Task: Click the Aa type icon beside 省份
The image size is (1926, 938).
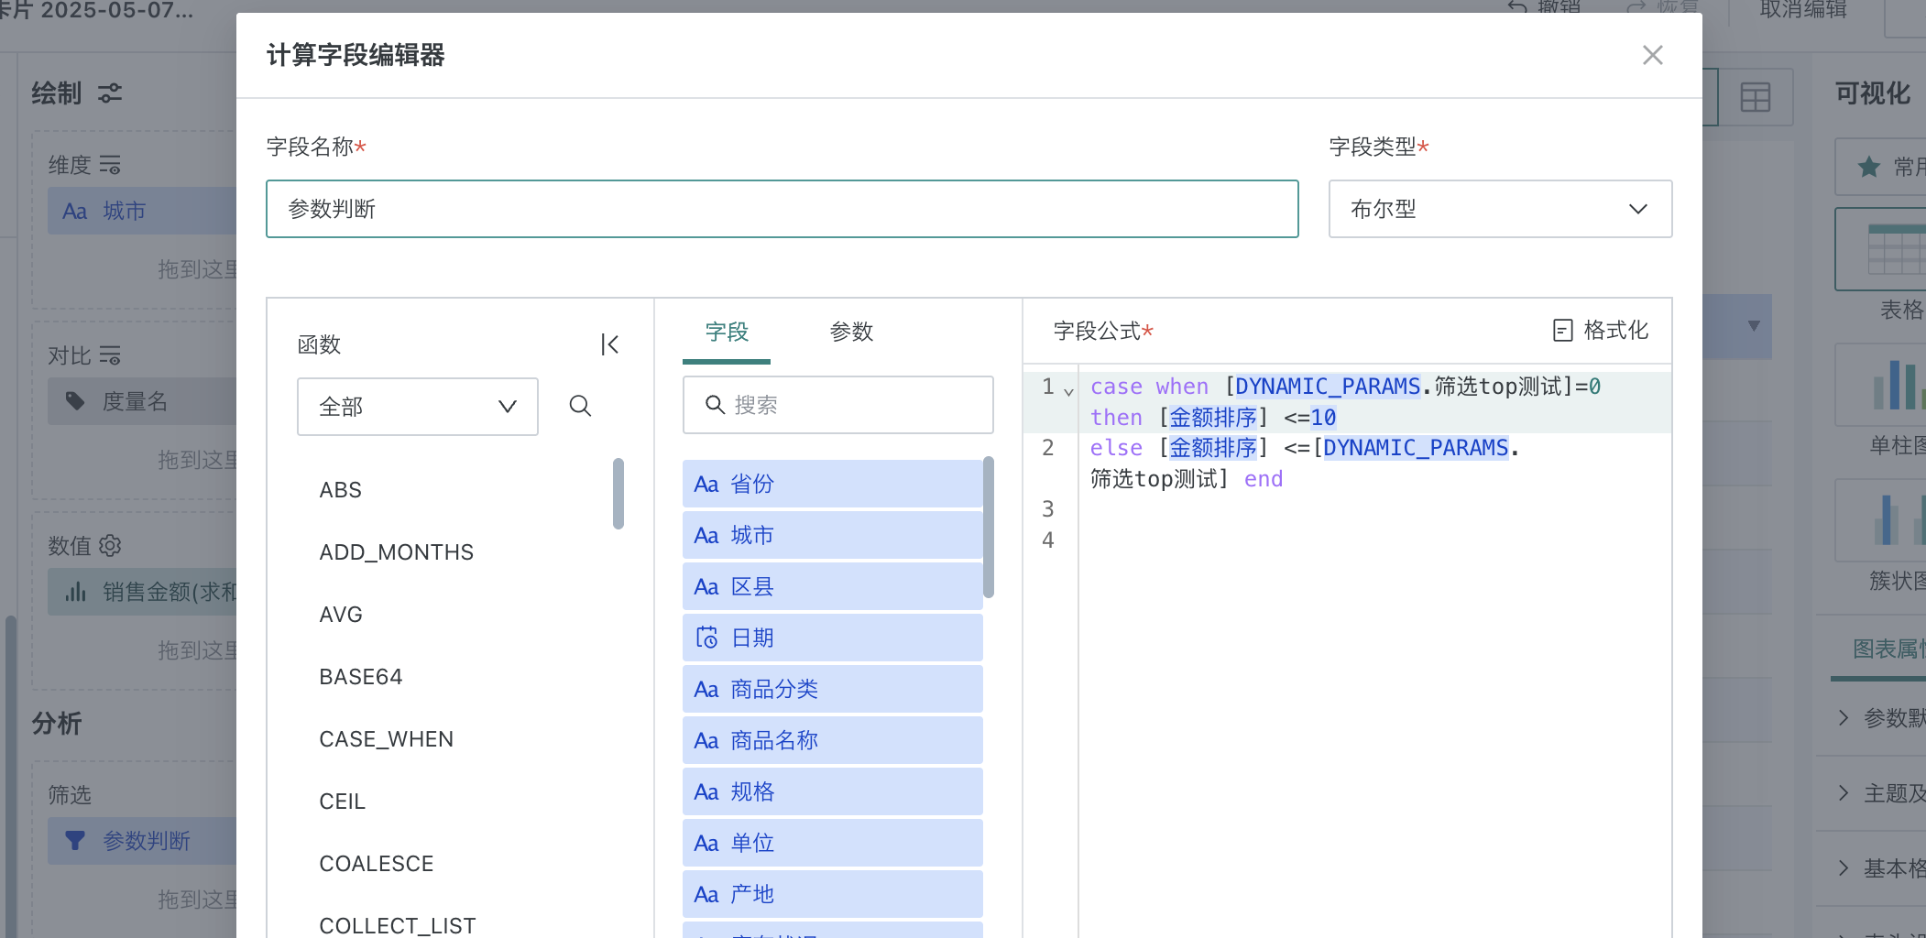Action: click(x=706, y=485)
